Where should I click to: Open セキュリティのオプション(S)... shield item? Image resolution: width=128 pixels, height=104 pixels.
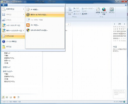[45, 30]
